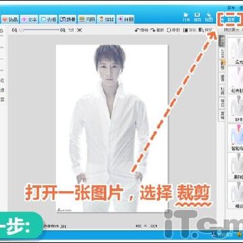The height and width of the screenshot is (243, 243).
Task: Switch to the 场景 scenes tab
Action: tap(68, 20)
